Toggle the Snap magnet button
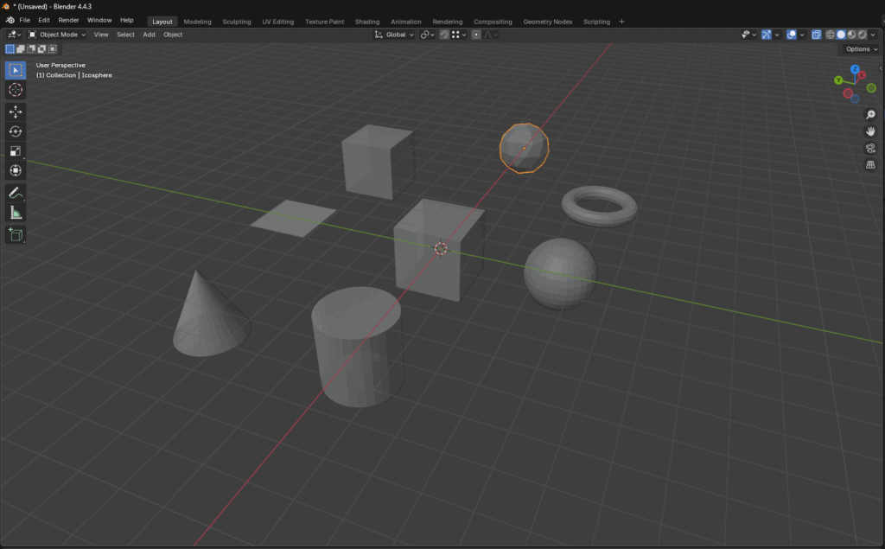Screen dimensions: 885x549 click(x=444, y=35)
